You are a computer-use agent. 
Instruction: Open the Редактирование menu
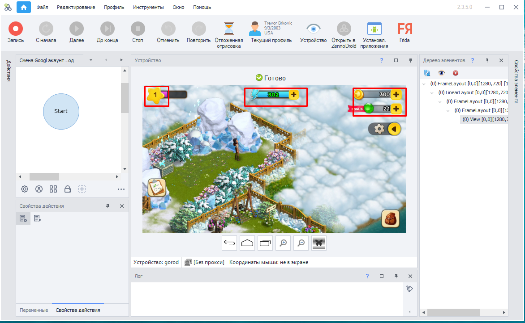click(76, 7)
